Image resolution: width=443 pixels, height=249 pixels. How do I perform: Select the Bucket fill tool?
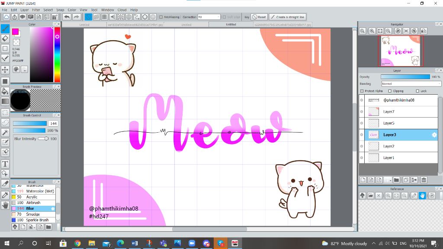click(5, 91)
